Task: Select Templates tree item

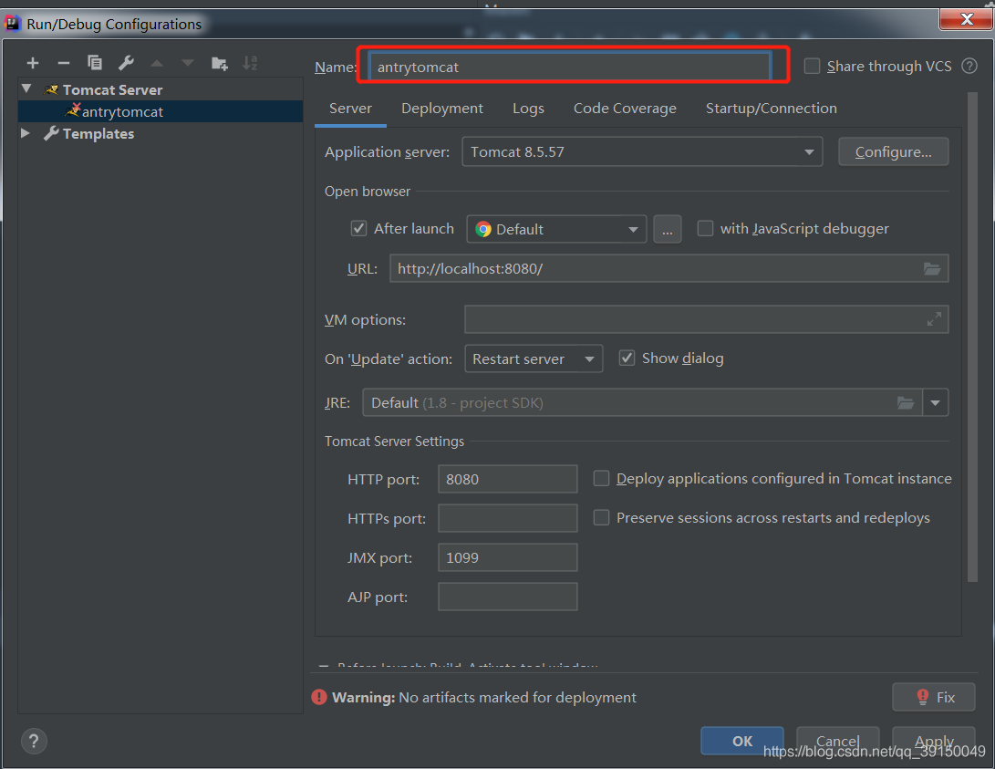Action: pyautogui.click(x=98, y=134)
